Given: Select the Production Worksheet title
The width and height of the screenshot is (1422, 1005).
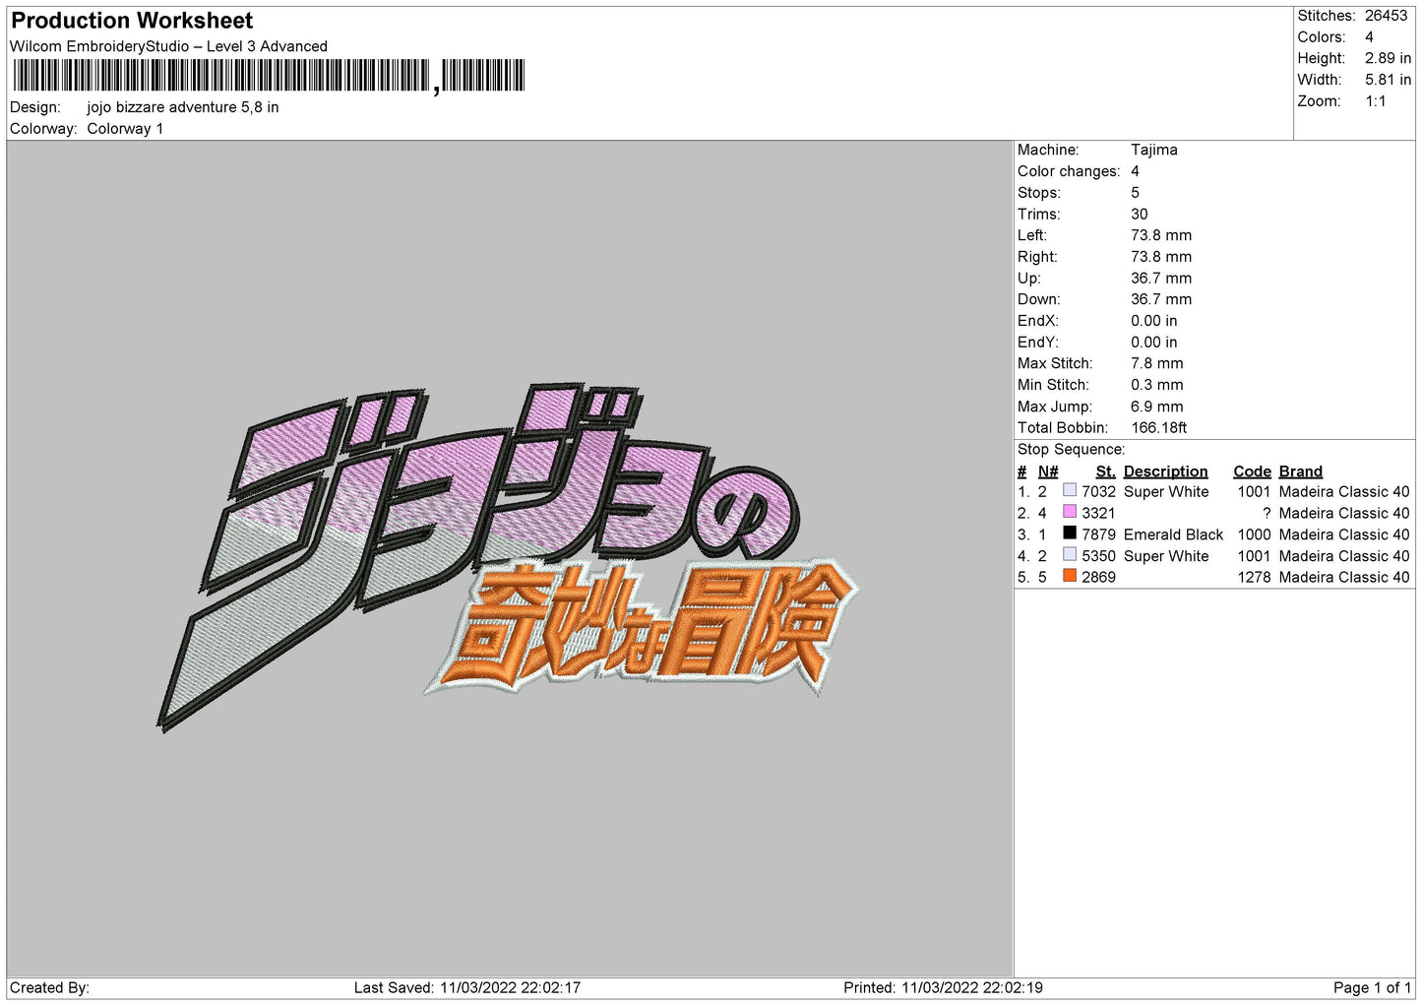Looking at the screenshot, I should pos(132,21).
